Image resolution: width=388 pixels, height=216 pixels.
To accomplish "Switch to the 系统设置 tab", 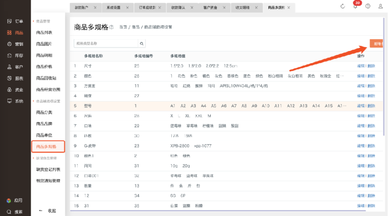I will [x=114, y=8].
